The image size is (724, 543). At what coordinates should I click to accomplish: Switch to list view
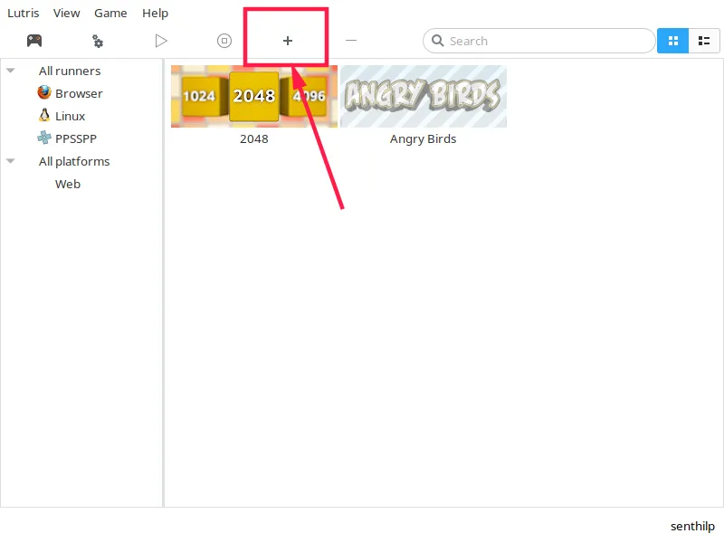coord(704,41)
